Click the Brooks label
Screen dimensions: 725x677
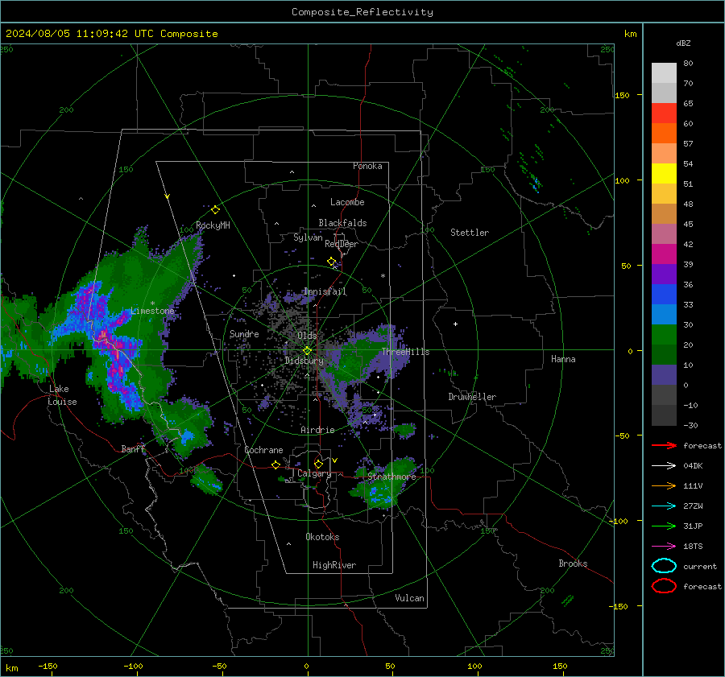pos(573,563)
